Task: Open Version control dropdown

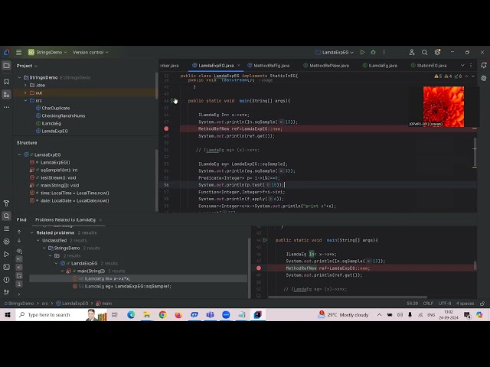Action: [x=90, y=52]
